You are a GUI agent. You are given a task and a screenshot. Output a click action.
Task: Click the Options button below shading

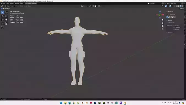182,9
